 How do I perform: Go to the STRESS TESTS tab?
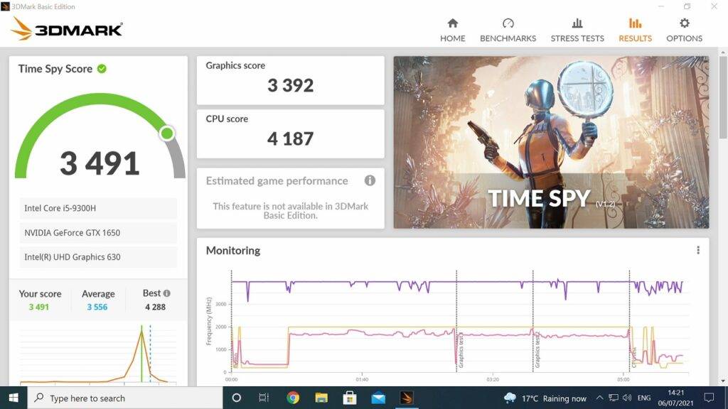[x=577, y=31]
